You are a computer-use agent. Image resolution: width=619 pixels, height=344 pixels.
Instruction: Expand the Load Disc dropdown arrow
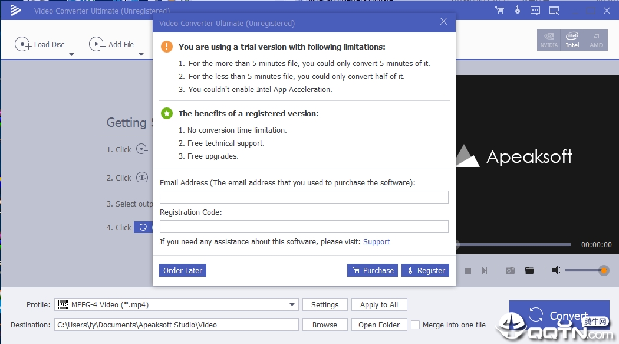tap(71, 54)
